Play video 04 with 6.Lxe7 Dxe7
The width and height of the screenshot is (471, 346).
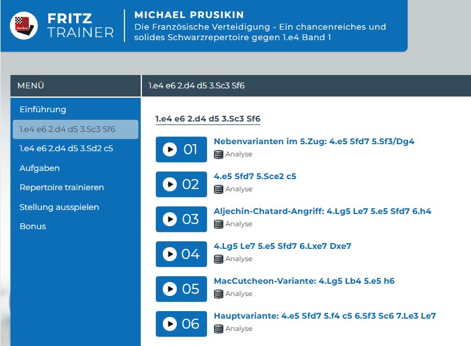click(181, 254)
